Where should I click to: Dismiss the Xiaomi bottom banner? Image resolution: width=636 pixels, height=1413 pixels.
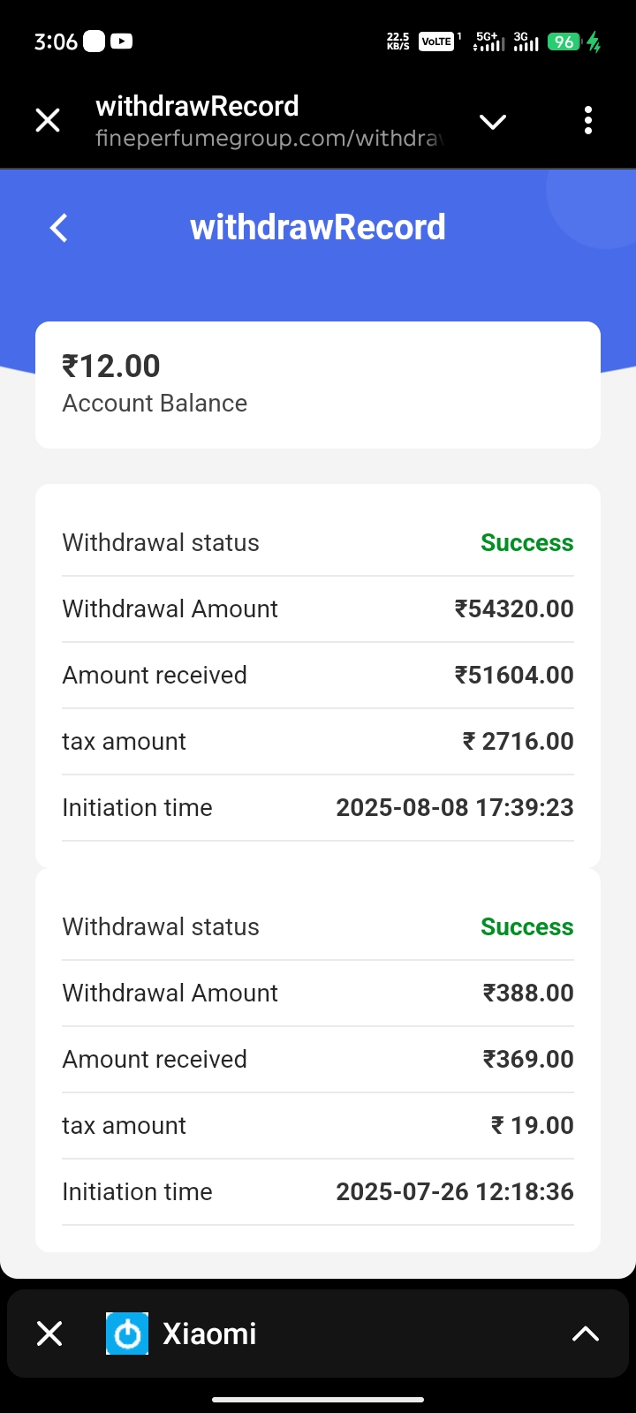click(x=49, y=1334)
